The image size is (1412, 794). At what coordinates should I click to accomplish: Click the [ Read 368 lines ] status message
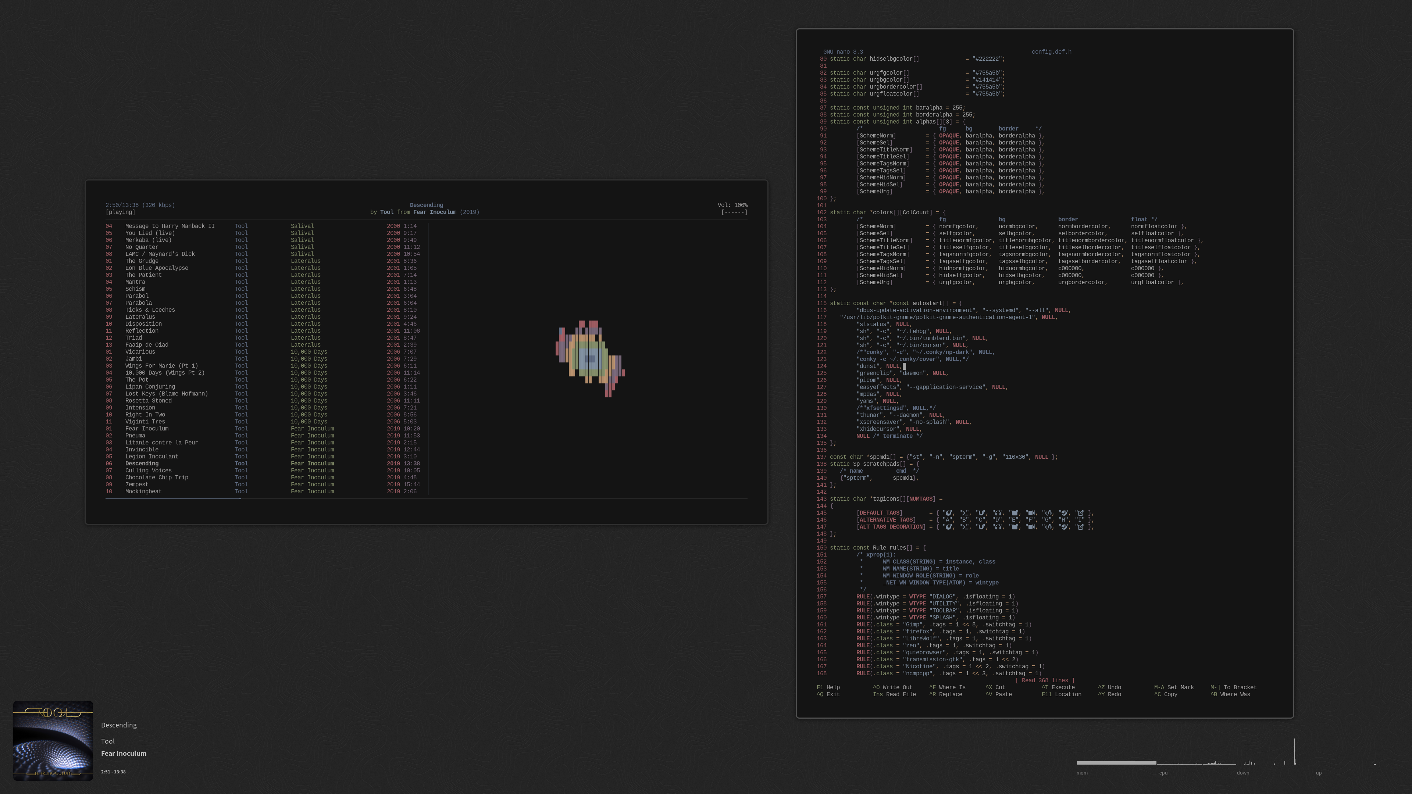point(1045,680)
